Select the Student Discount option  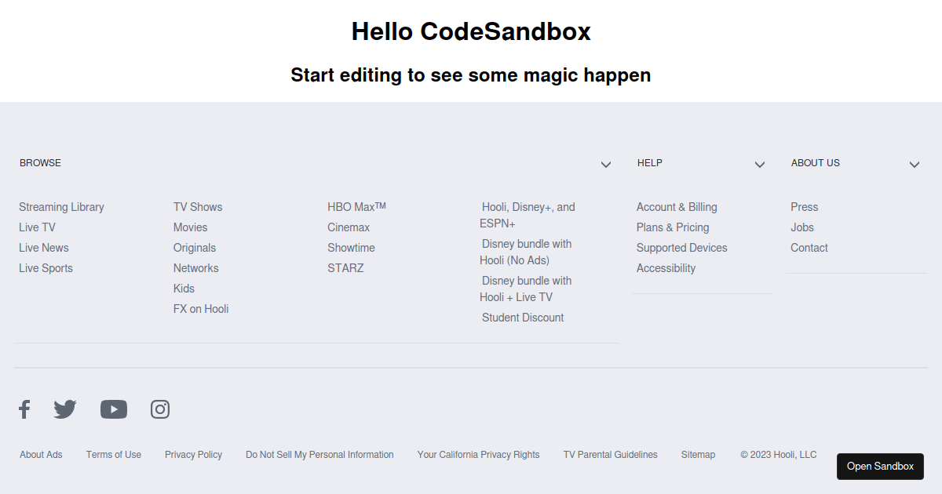[x=522, y=317]
